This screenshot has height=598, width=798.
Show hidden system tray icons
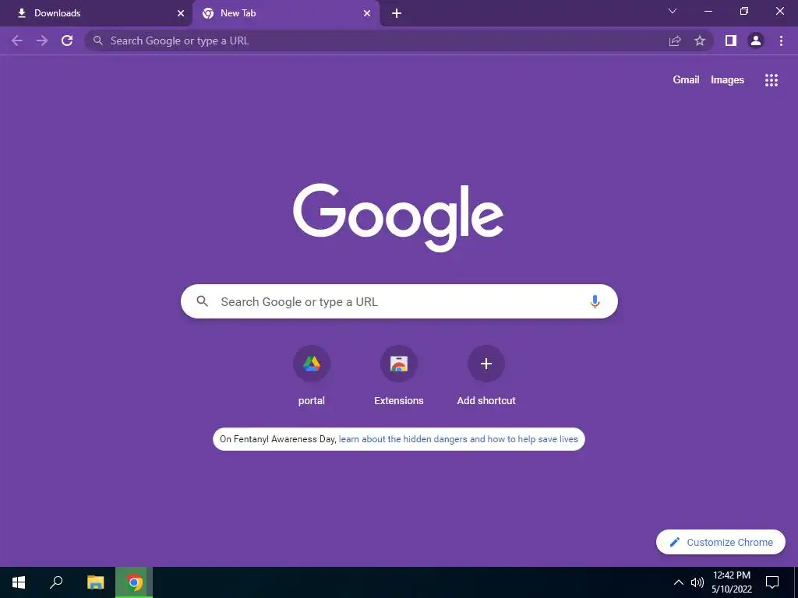point(679,582)
